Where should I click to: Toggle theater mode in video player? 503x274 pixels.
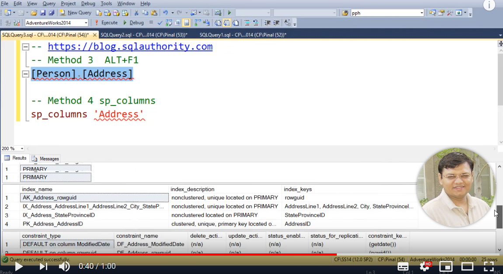click(x=468, y=266)
